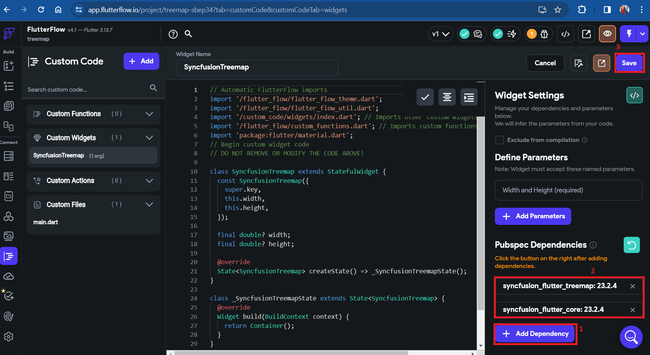Screen dimensions: 650x355
Task: Open the Tests sidebar icon
Action: tap(8, 295)
